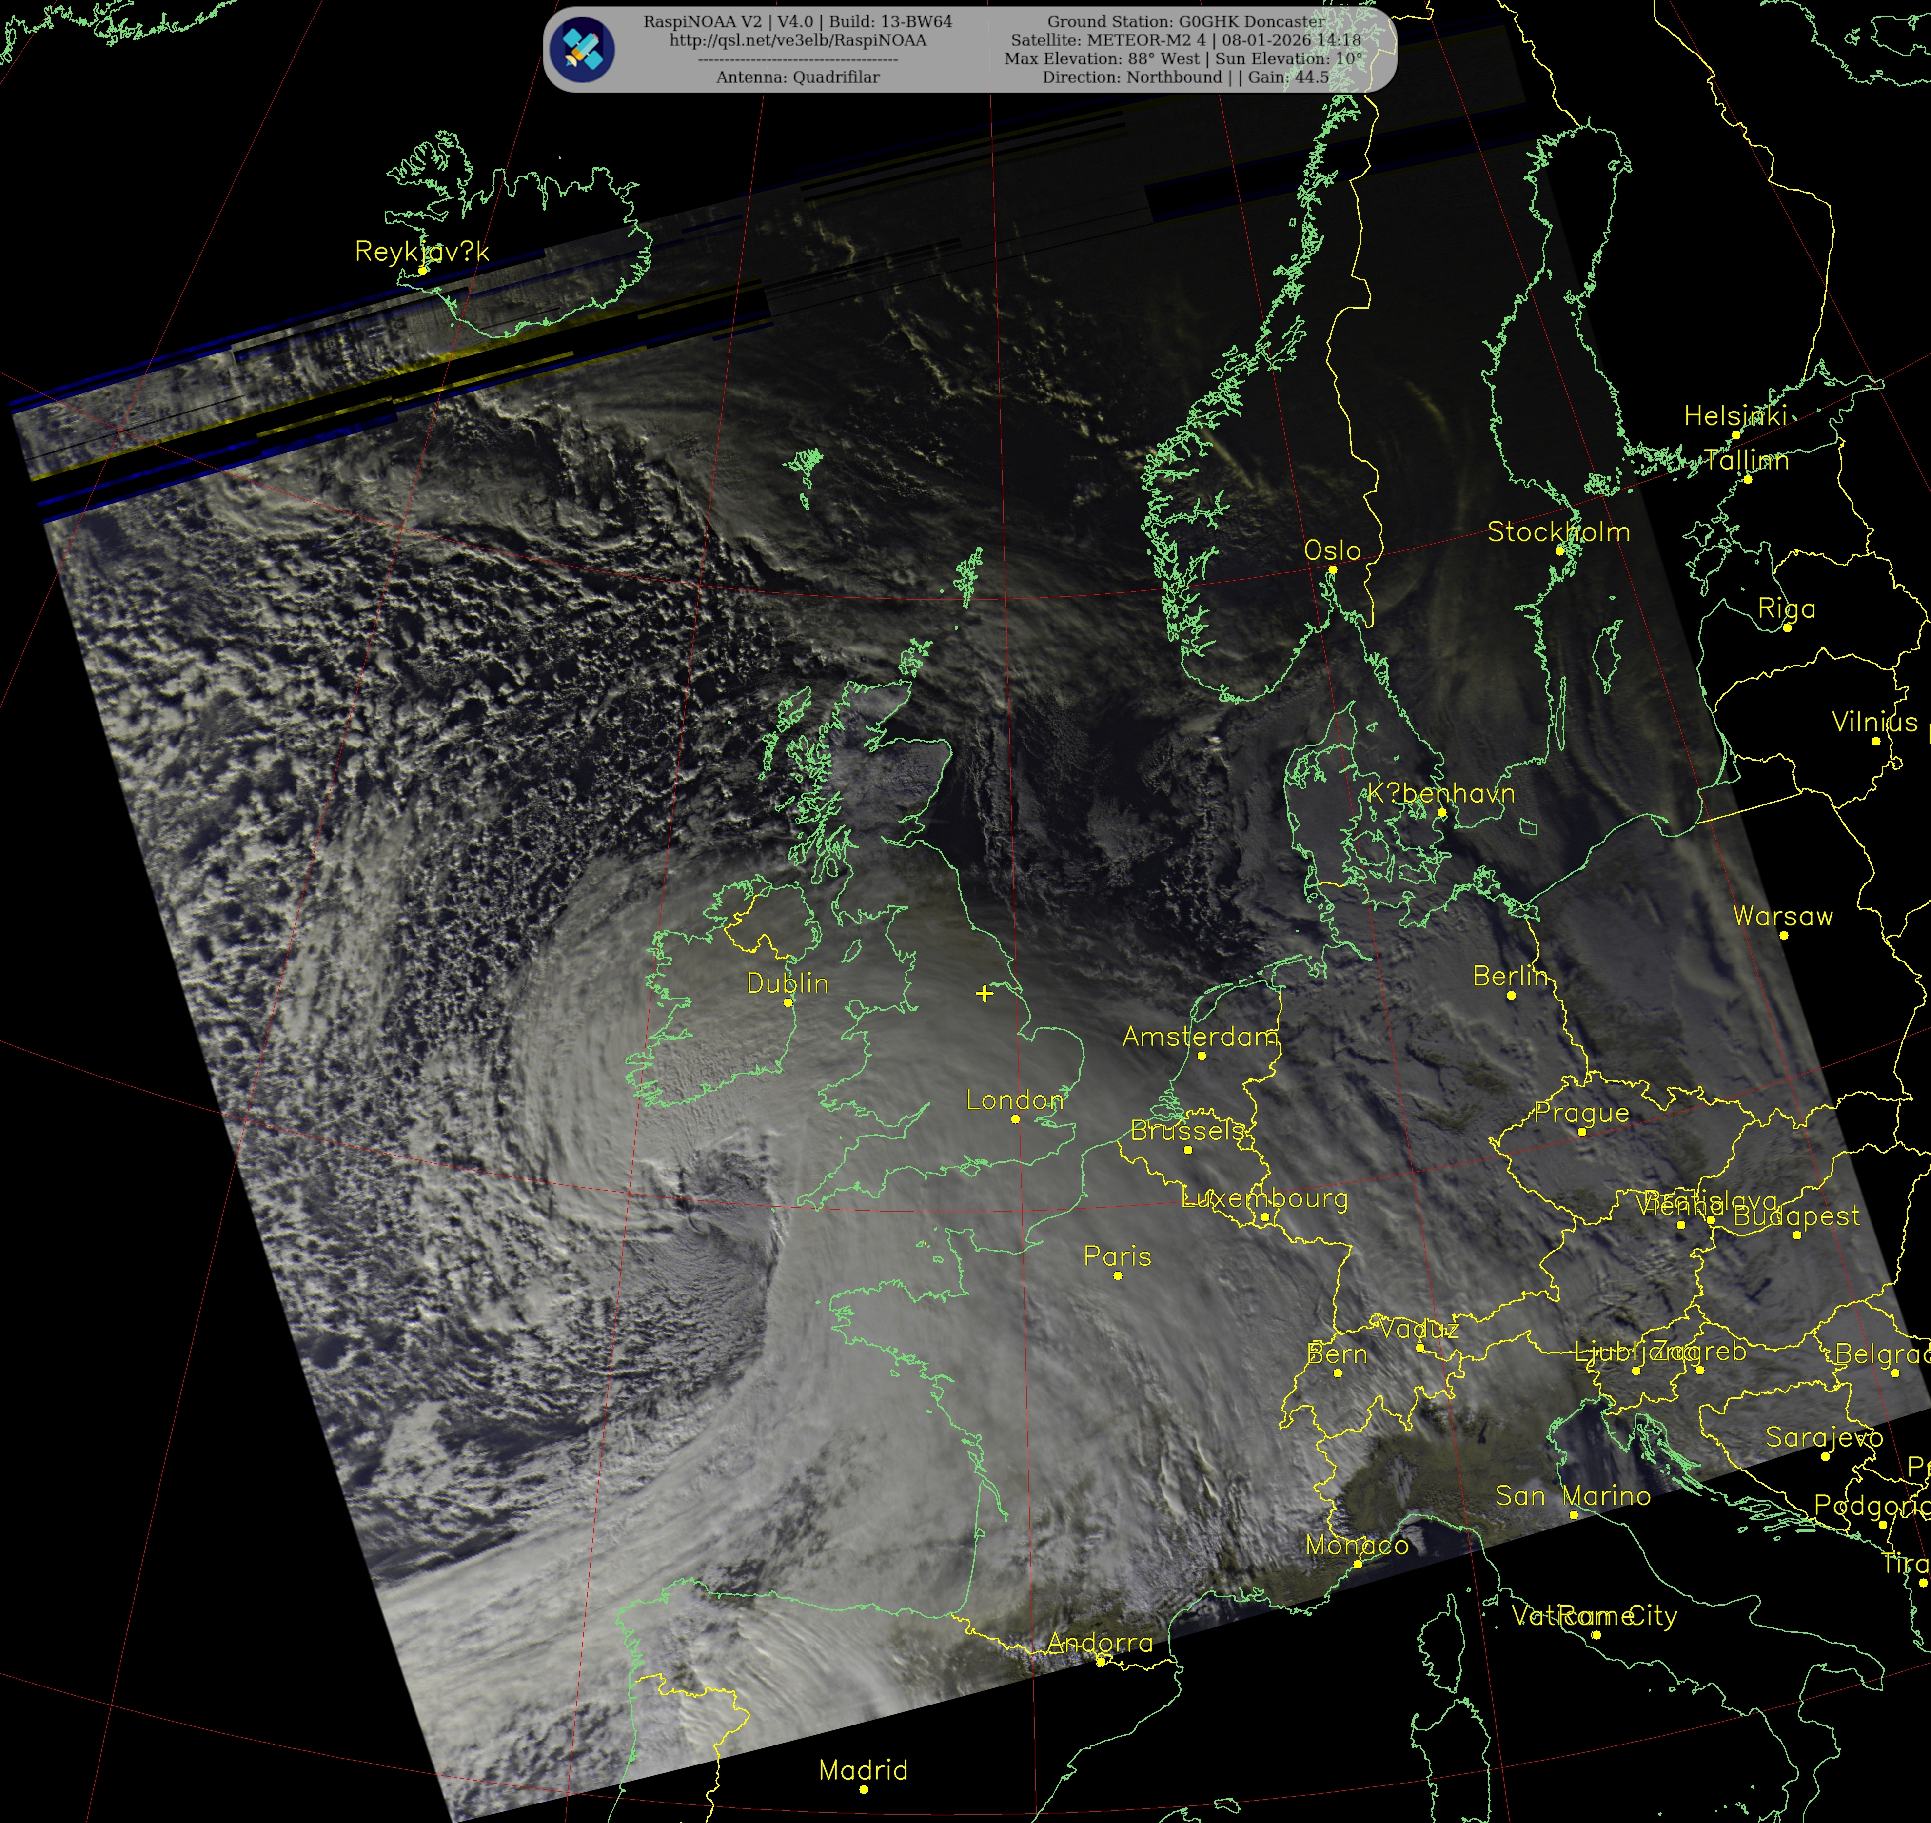Click the Reykjavik city label
The image size is (1931, 1823).
click(422, 252)
